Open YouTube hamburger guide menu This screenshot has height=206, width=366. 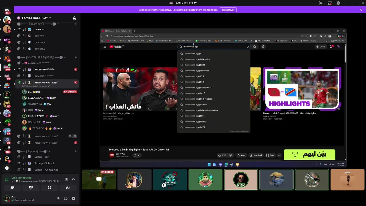tap(105, 47)
